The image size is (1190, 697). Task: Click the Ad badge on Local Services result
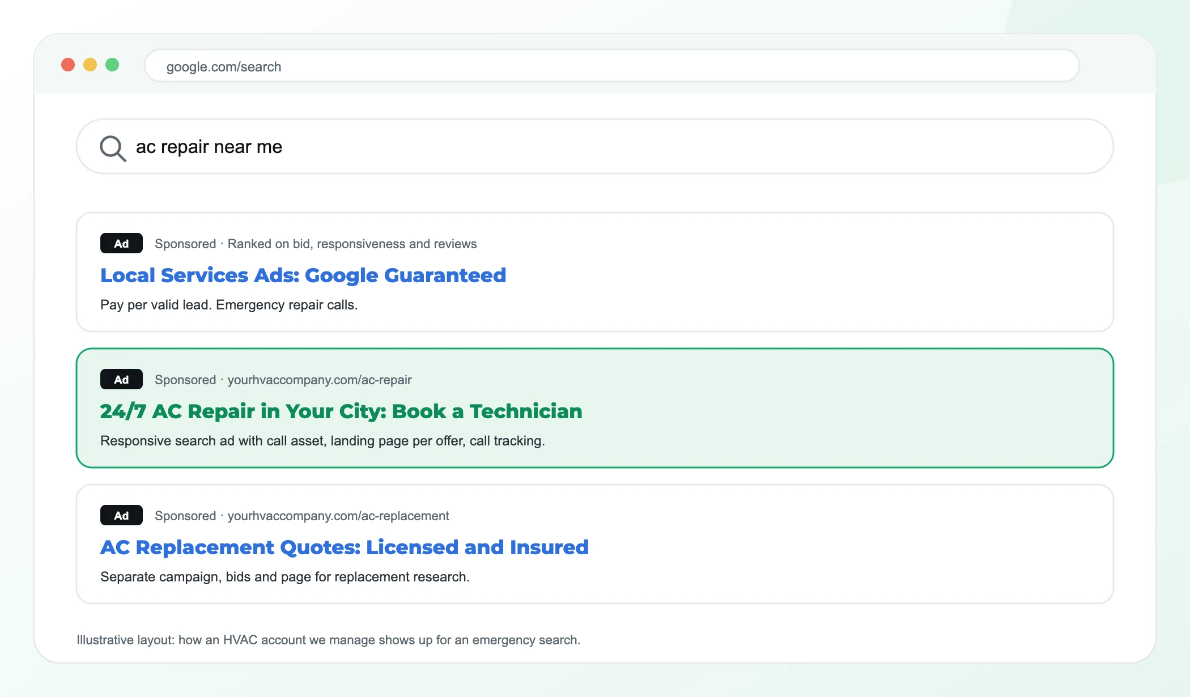(121, 244)
